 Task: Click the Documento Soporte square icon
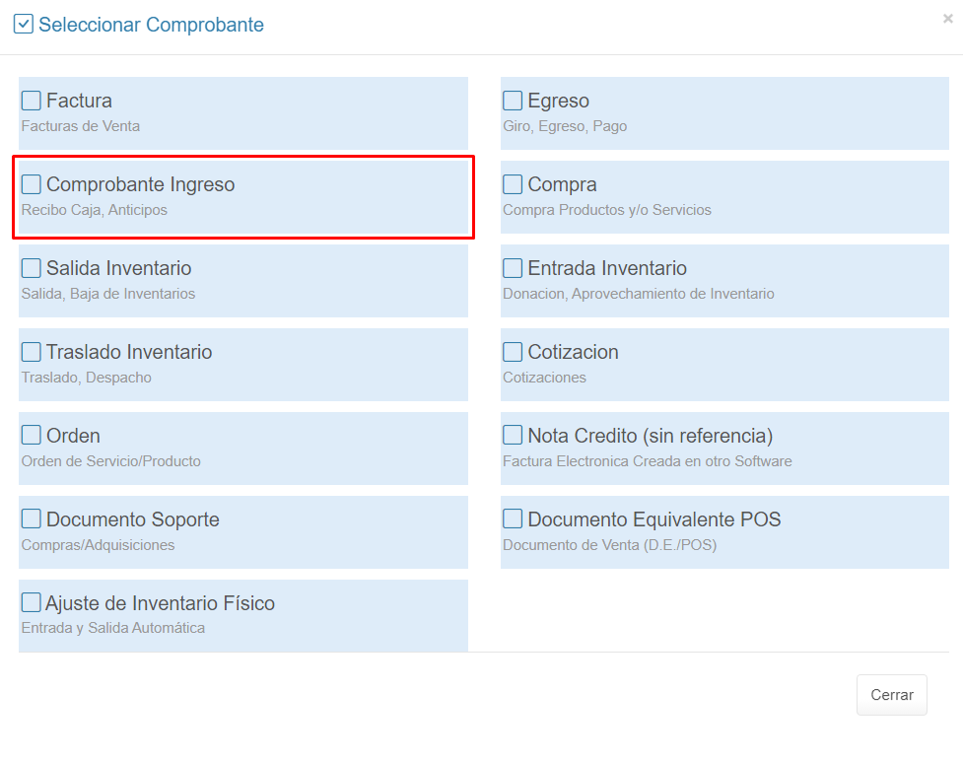32,519
